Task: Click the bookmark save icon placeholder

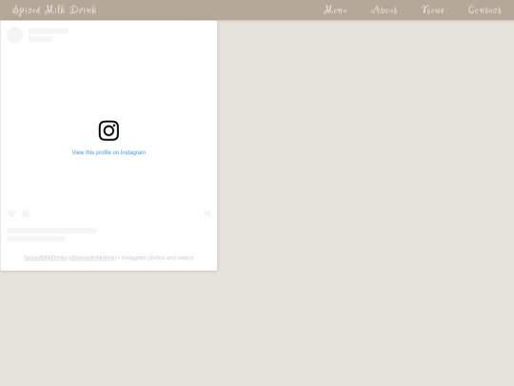Action: tap(208, 214)
